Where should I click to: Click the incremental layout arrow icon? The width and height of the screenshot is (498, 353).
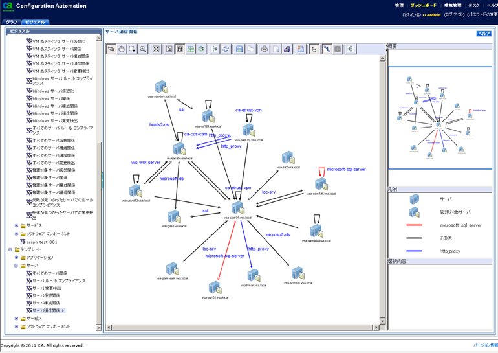pyautogui.click(x=215, y=49)
